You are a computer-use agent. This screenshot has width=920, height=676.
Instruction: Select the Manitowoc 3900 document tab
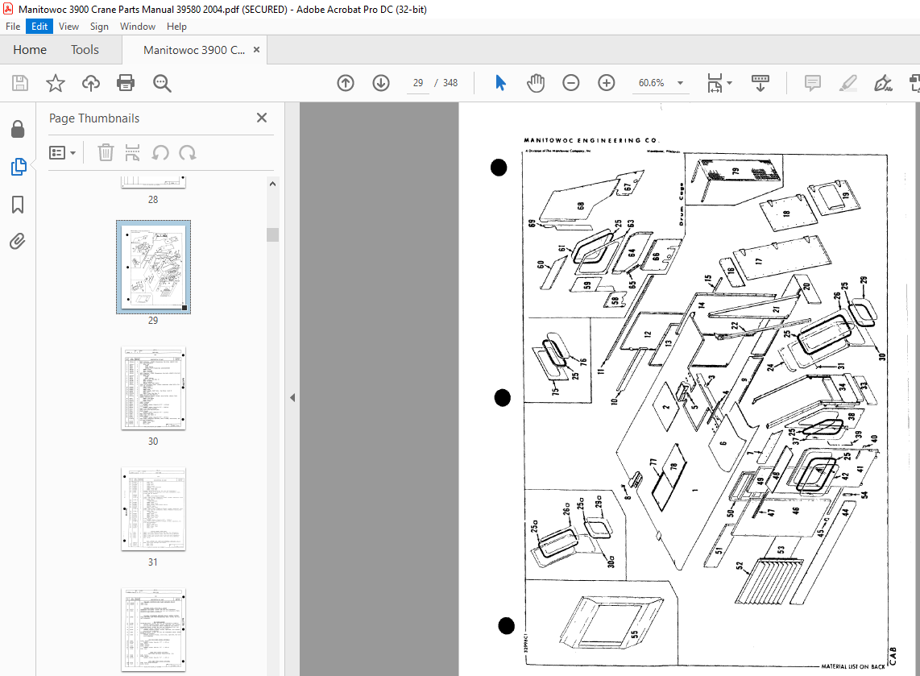[193, 50]
